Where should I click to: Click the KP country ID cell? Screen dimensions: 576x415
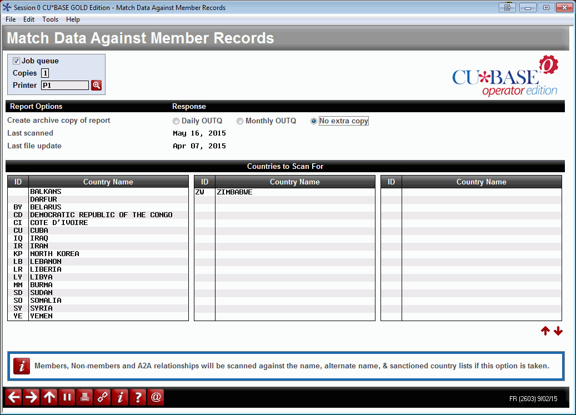coord(18,254)
